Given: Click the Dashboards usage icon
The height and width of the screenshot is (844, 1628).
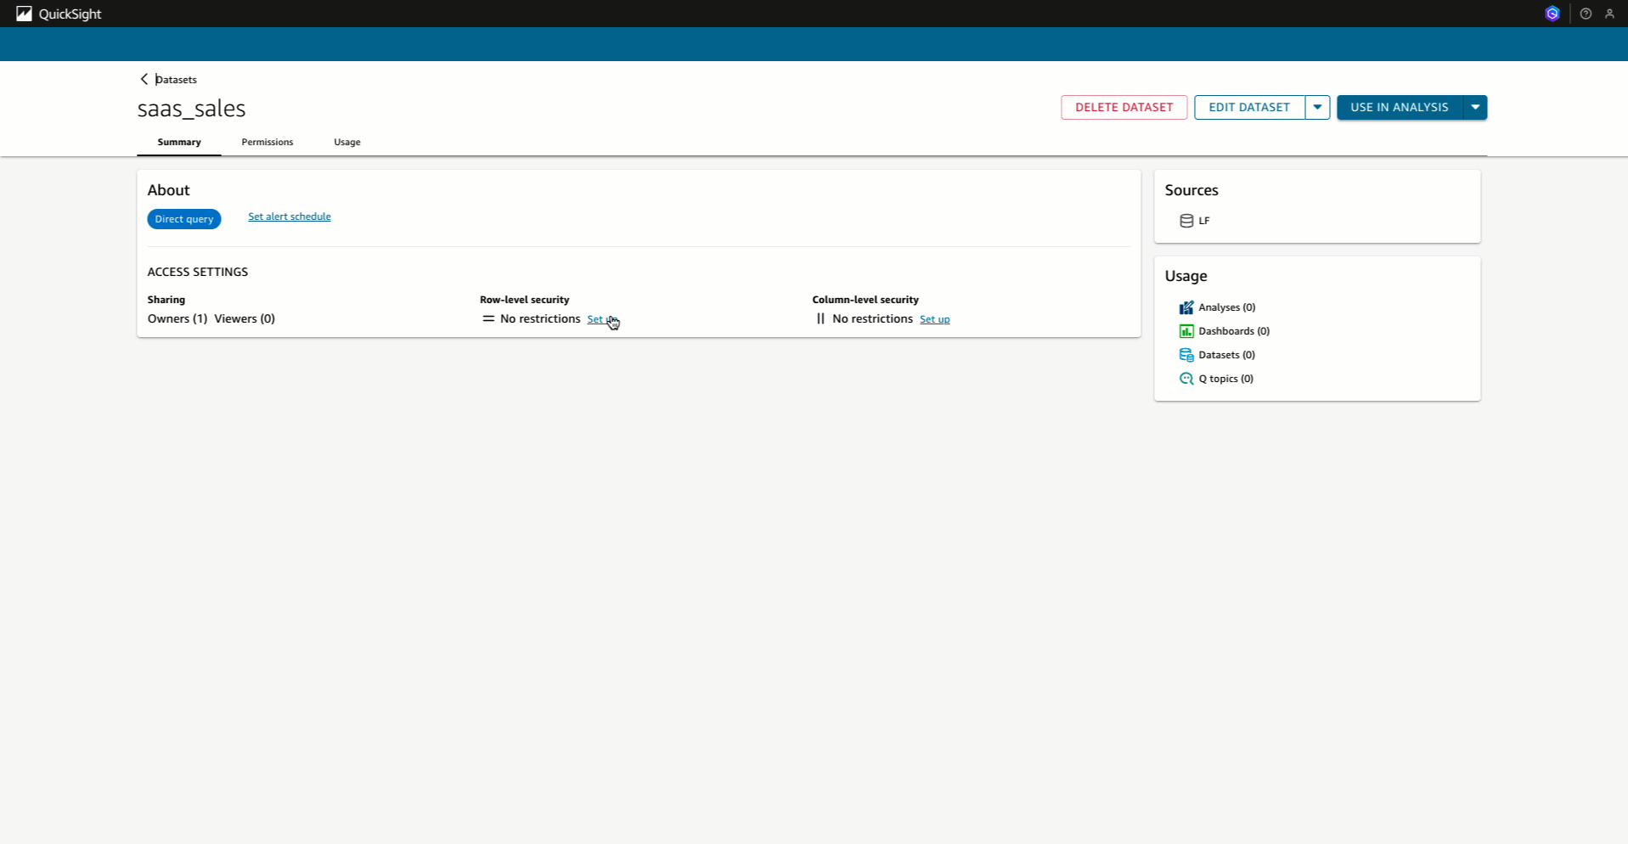Looking at the screenshot, I should pyautogui.click(x=1186, y=331).
